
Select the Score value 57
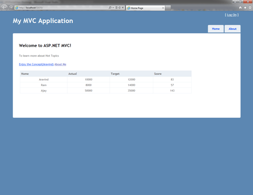coord(172,85)
